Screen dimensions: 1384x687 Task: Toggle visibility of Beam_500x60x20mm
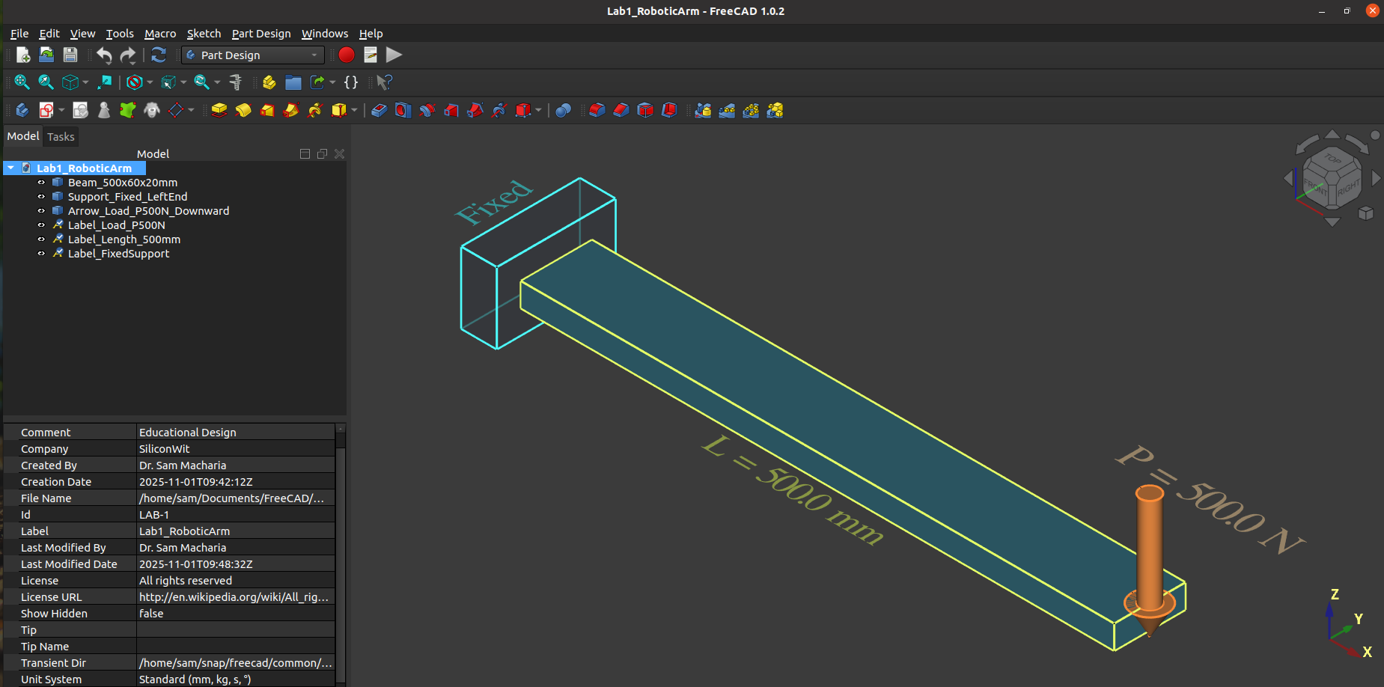pos(41,182)
